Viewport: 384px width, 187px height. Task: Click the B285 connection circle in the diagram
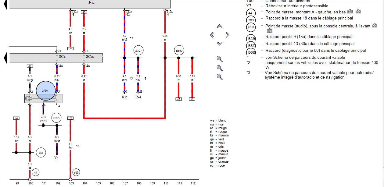[56, 118]
